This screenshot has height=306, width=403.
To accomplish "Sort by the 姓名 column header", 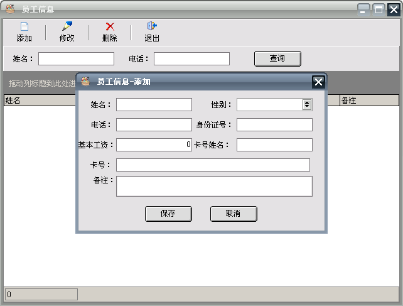I will 40,101.
